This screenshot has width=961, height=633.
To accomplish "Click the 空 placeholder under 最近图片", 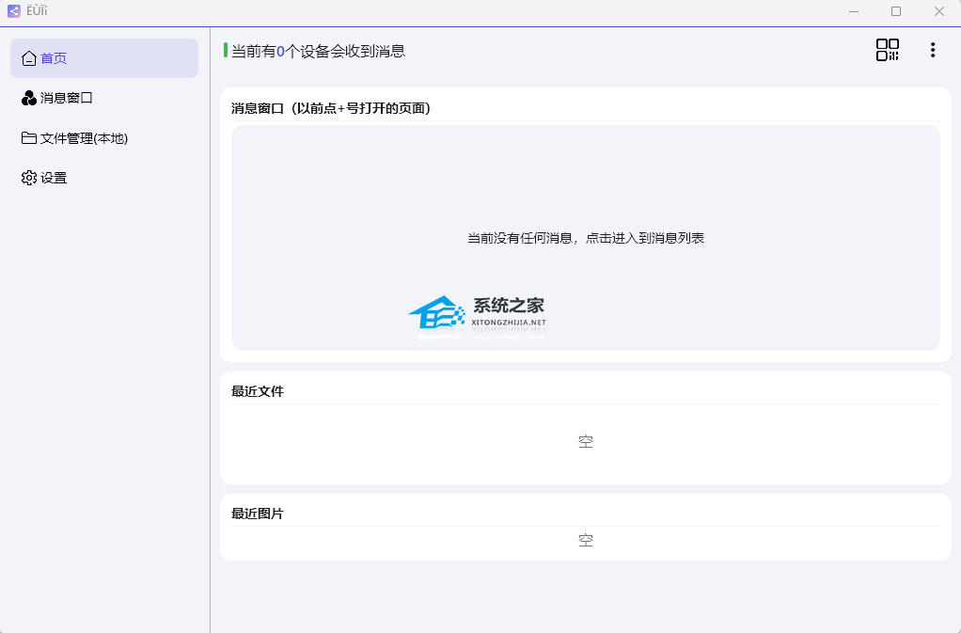I will [x=585, y=540].
